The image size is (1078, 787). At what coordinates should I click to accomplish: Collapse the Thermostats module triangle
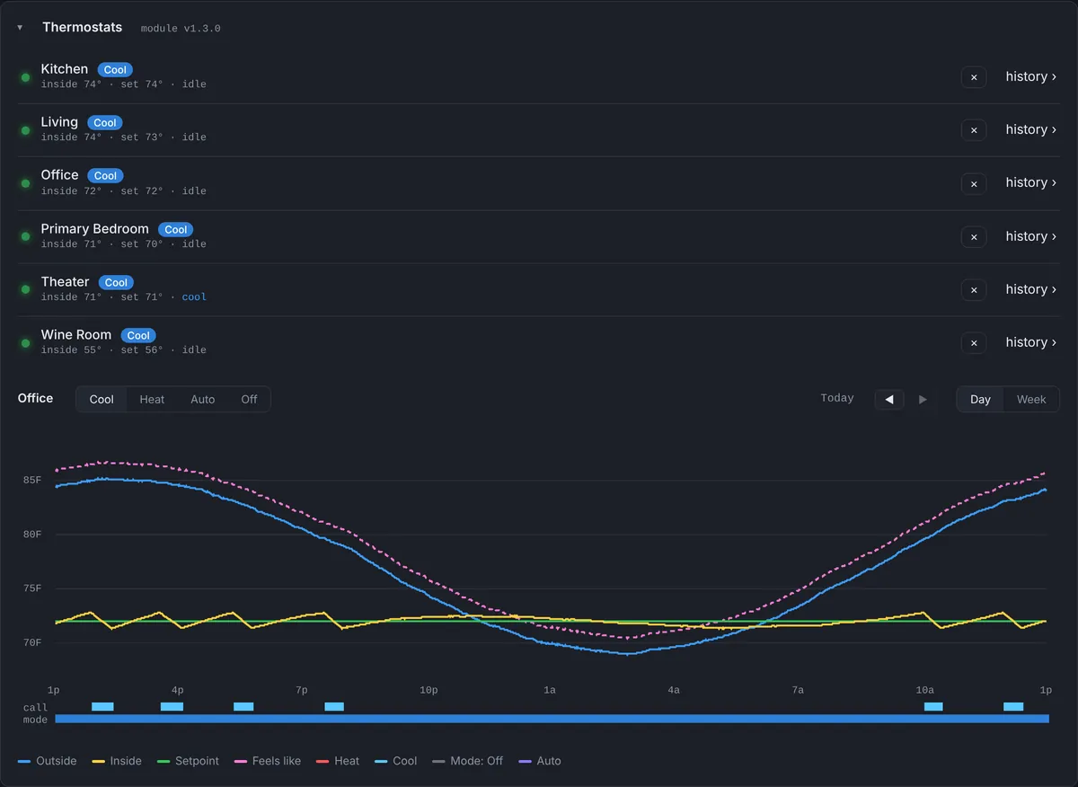20,28
